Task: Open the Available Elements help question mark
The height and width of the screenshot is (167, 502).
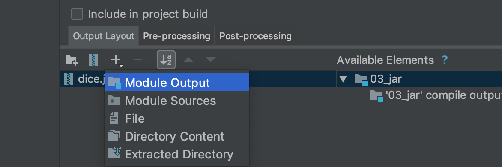Action: click(444, 60)
